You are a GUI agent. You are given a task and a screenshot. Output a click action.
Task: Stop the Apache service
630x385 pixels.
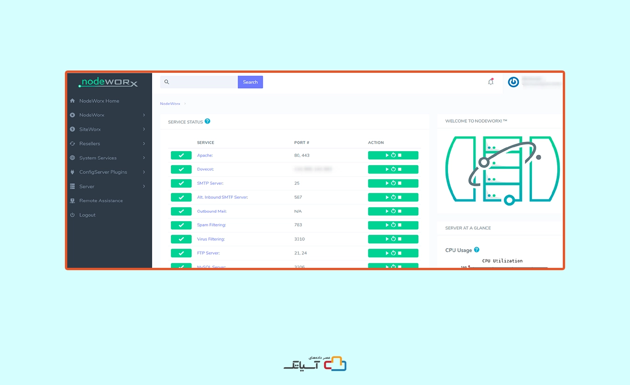coord(400,155)
